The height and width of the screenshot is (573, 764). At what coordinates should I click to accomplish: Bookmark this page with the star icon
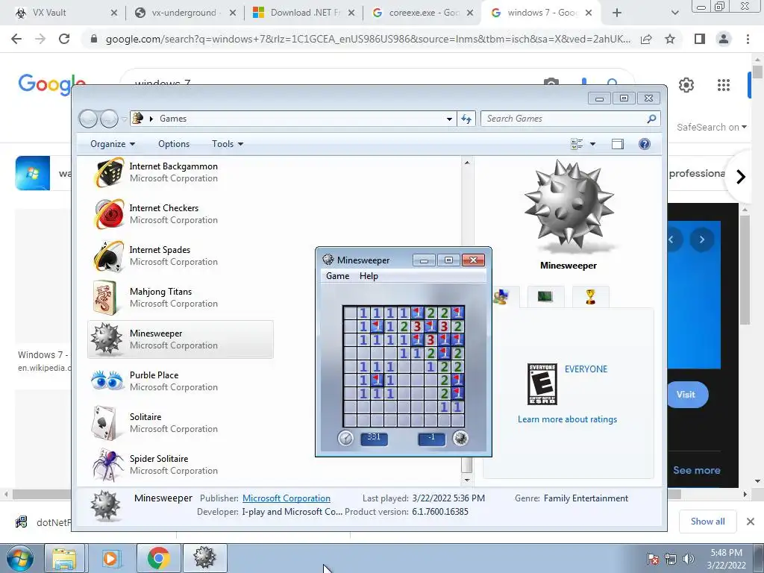click(x=670, y=39)
